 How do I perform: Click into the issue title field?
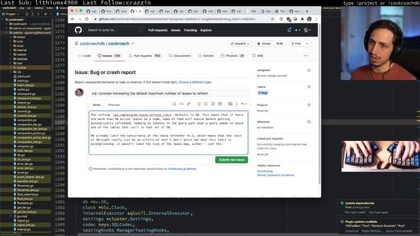(x=168, y=93)
